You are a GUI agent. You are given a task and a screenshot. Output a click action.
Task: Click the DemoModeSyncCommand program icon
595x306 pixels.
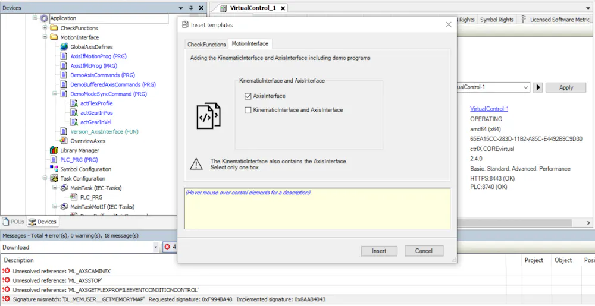pyautogui.click(x=64, y=94)
